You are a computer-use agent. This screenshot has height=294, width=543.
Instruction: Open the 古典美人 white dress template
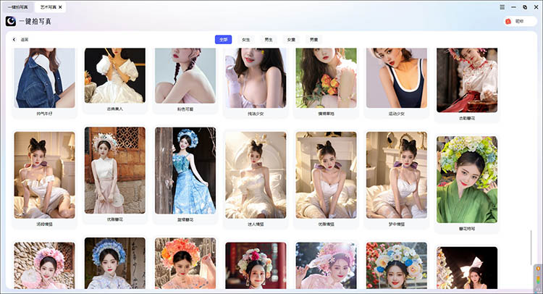point(115,75)
